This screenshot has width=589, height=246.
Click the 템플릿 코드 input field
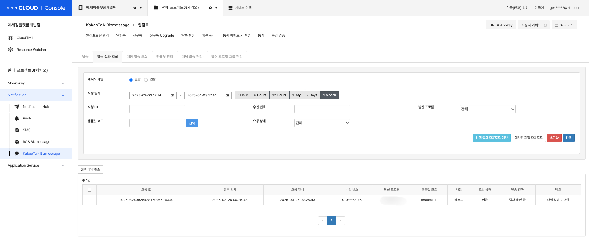[x=157, y=123]
